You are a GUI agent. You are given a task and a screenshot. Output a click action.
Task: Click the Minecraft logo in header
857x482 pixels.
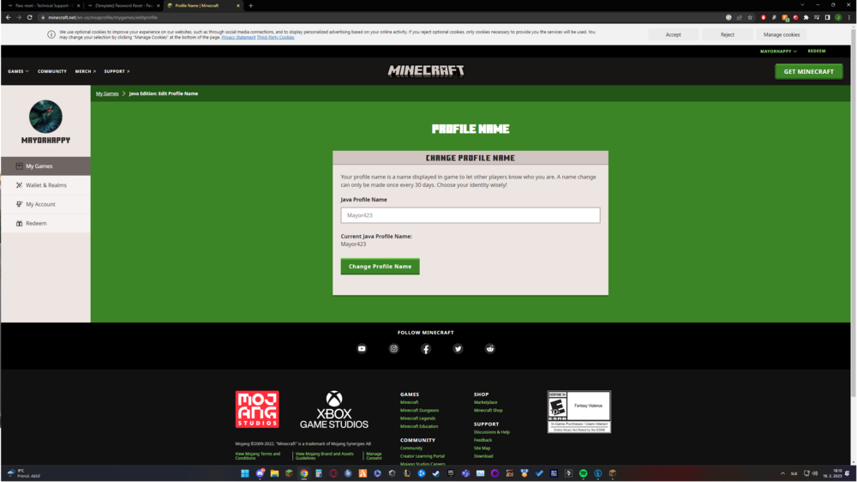[x=426, y=71]
